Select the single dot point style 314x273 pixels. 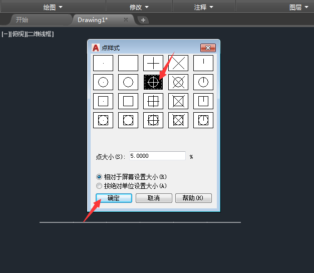click(103, 63)
